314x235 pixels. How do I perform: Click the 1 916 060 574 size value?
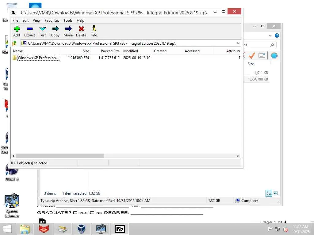(78, 58)
